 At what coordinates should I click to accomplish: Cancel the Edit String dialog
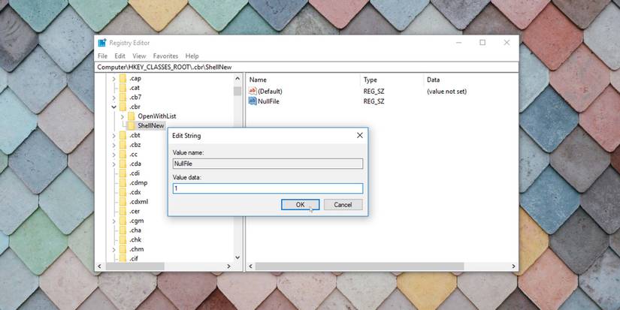[x=343, y=205]
